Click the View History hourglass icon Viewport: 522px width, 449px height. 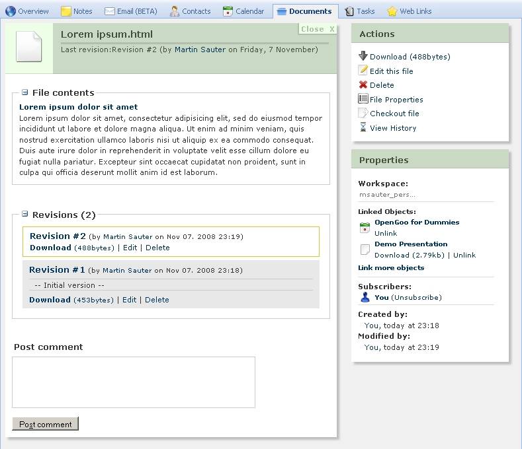(x=363, y=127)
